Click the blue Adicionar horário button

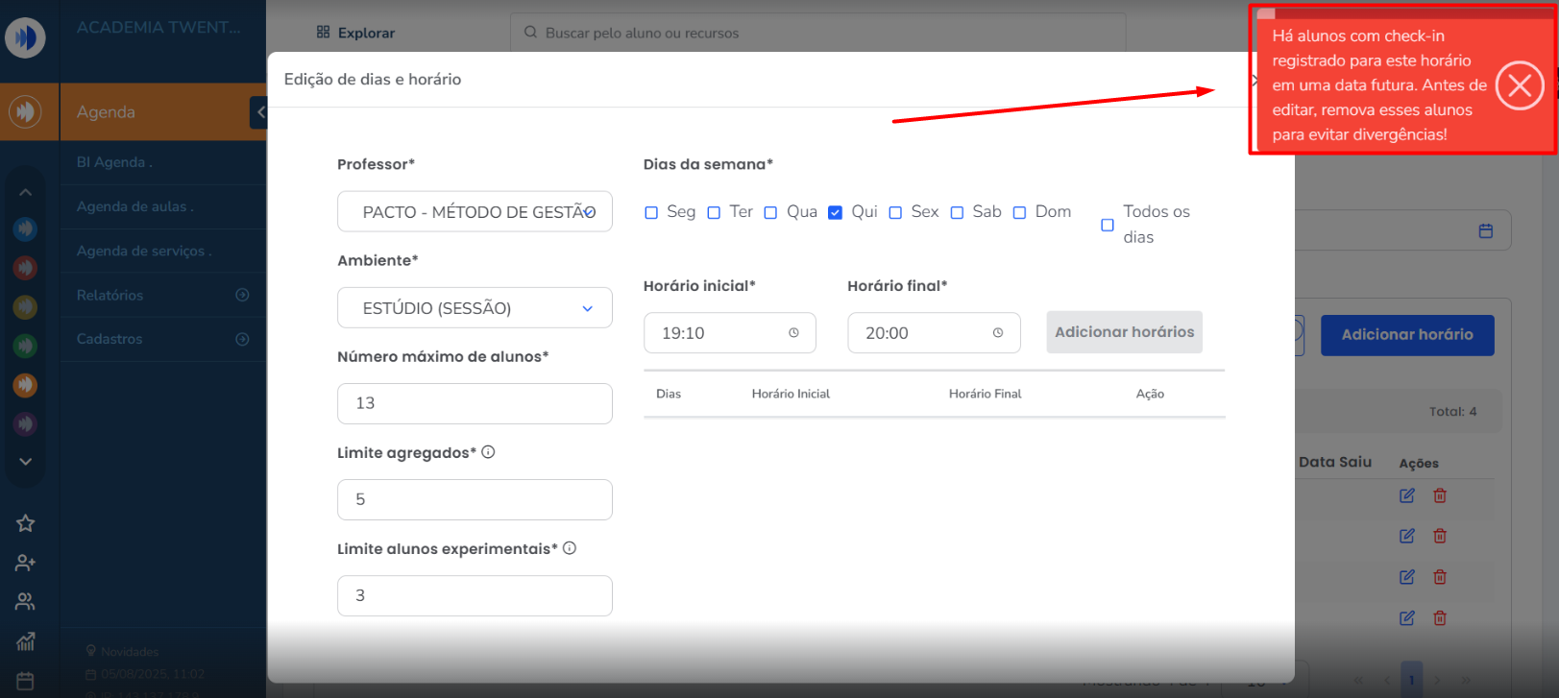(x=1406, y=335)
